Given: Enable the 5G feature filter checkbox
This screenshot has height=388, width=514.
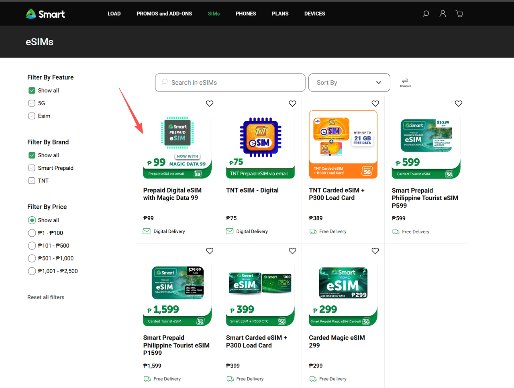Looking at the screenshot, I should [x=32, y=103].
